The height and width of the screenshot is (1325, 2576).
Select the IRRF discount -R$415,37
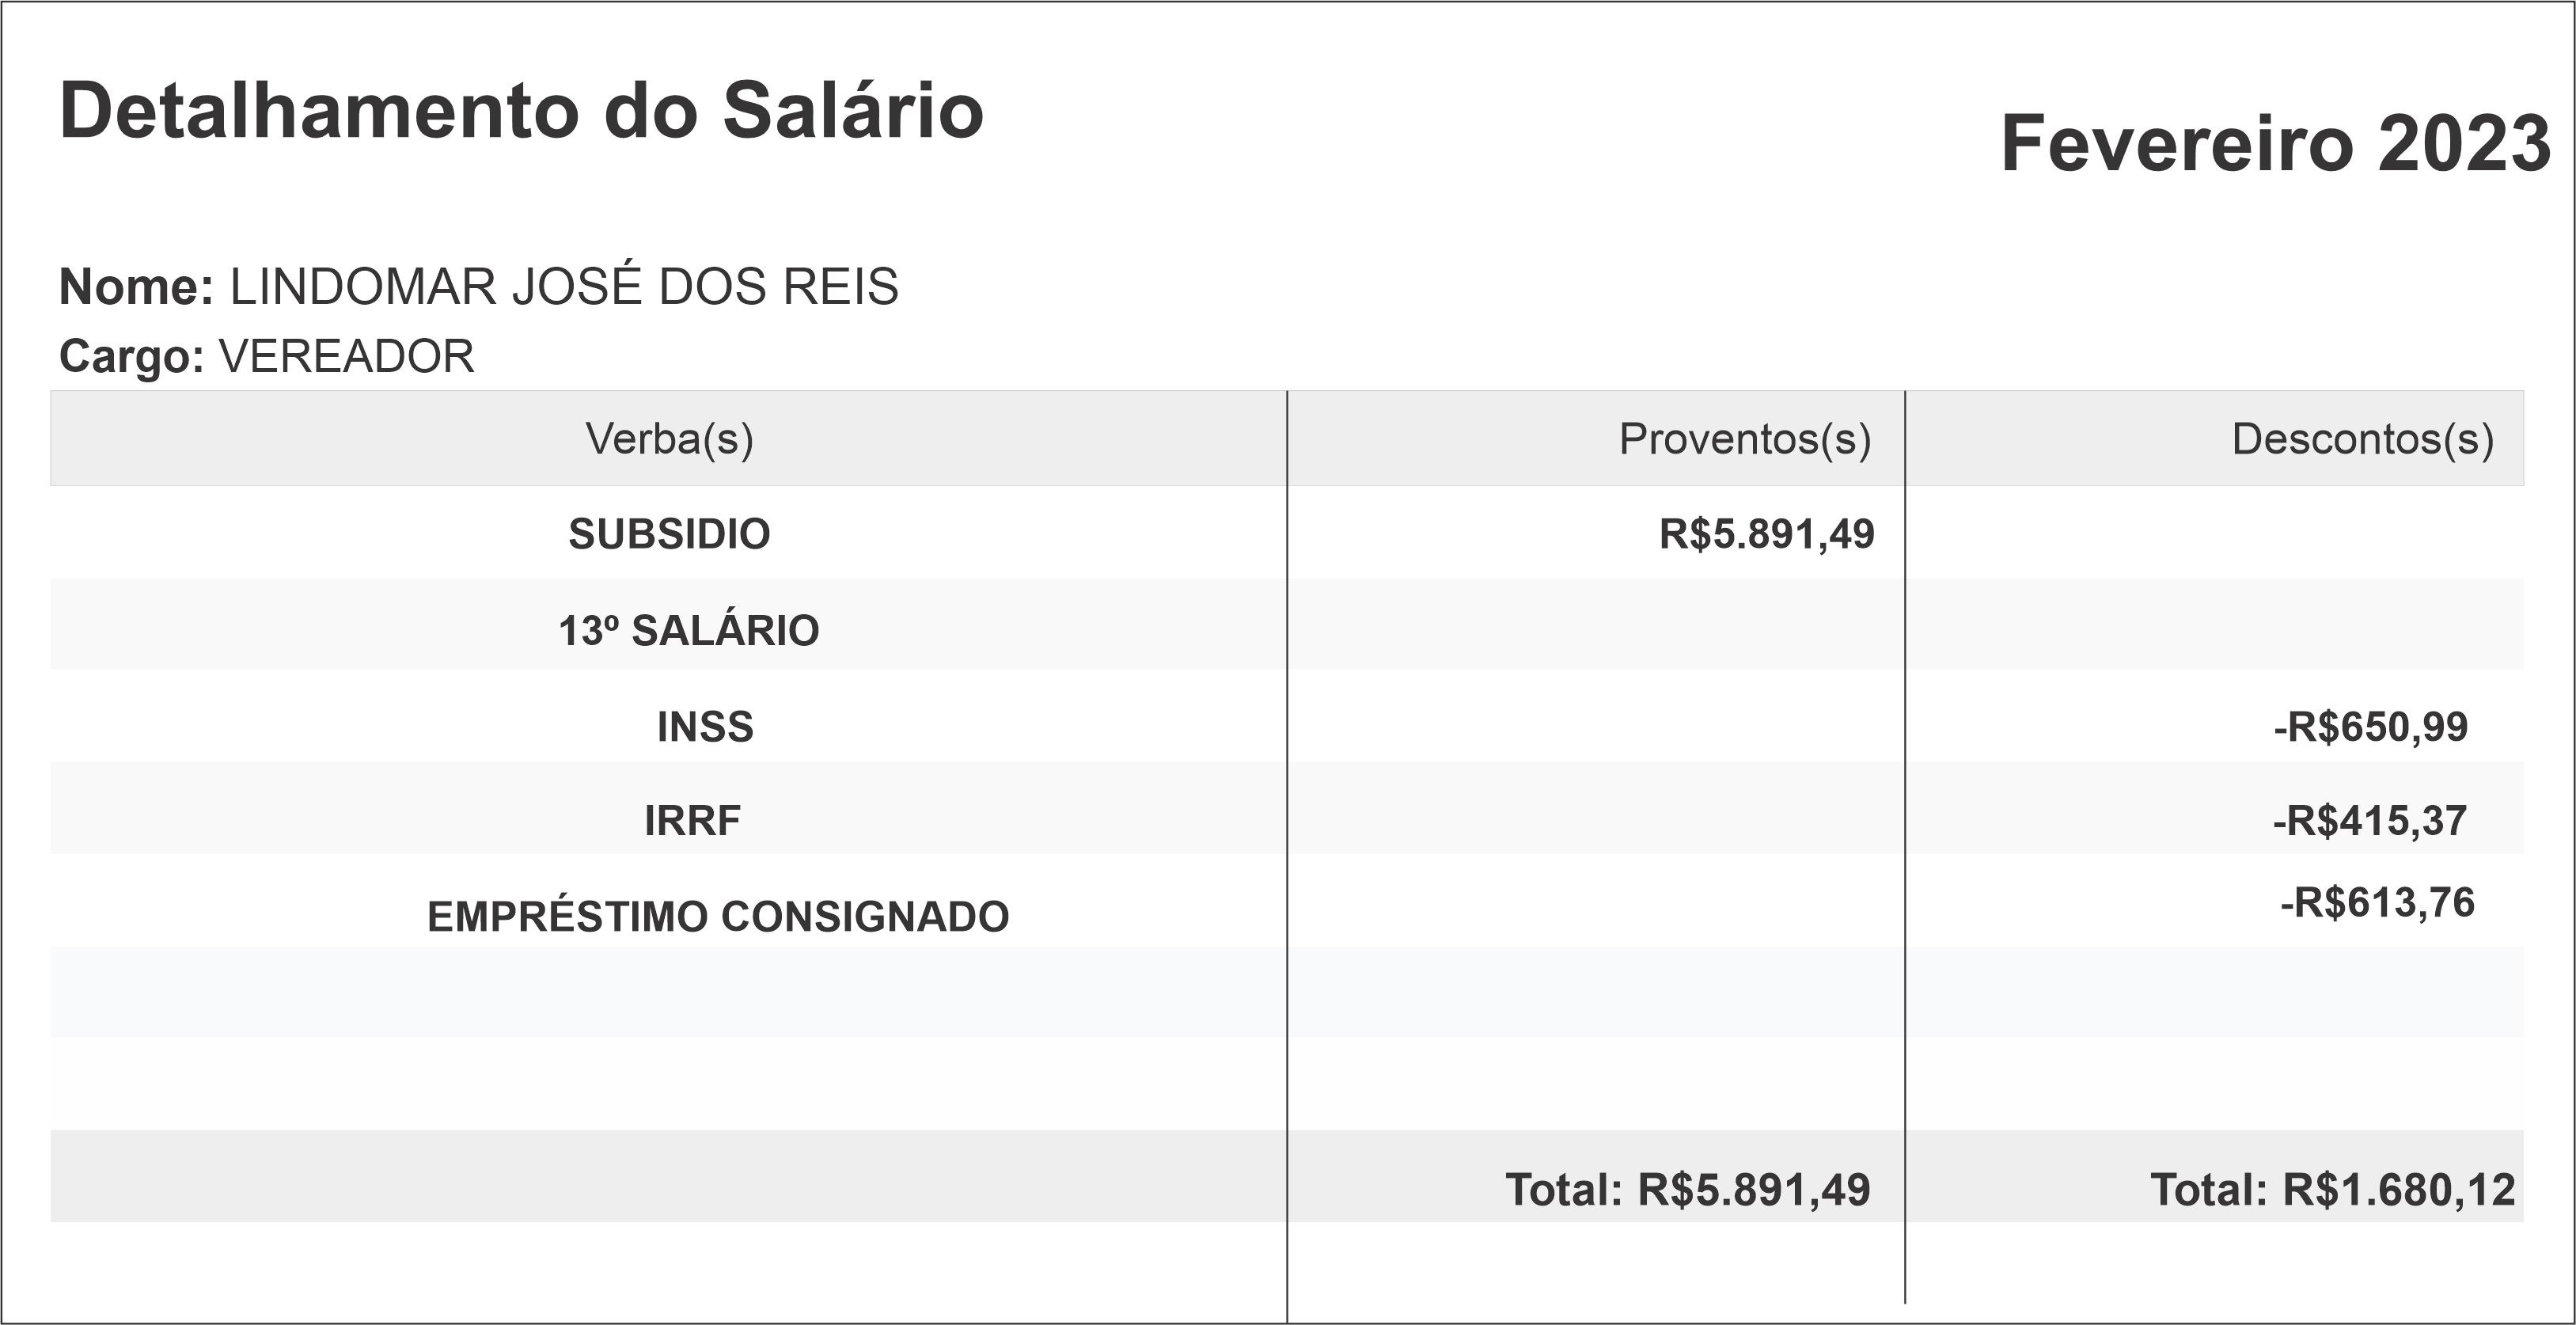pyautogui.click(x=2369, y=821)
